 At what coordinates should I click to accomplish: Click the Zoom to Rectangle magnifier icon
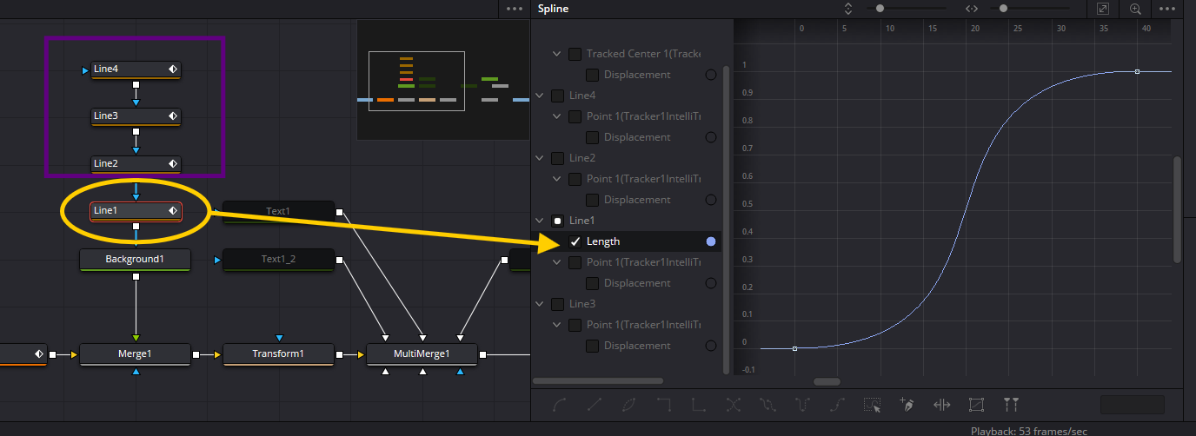click(1135, 9)
